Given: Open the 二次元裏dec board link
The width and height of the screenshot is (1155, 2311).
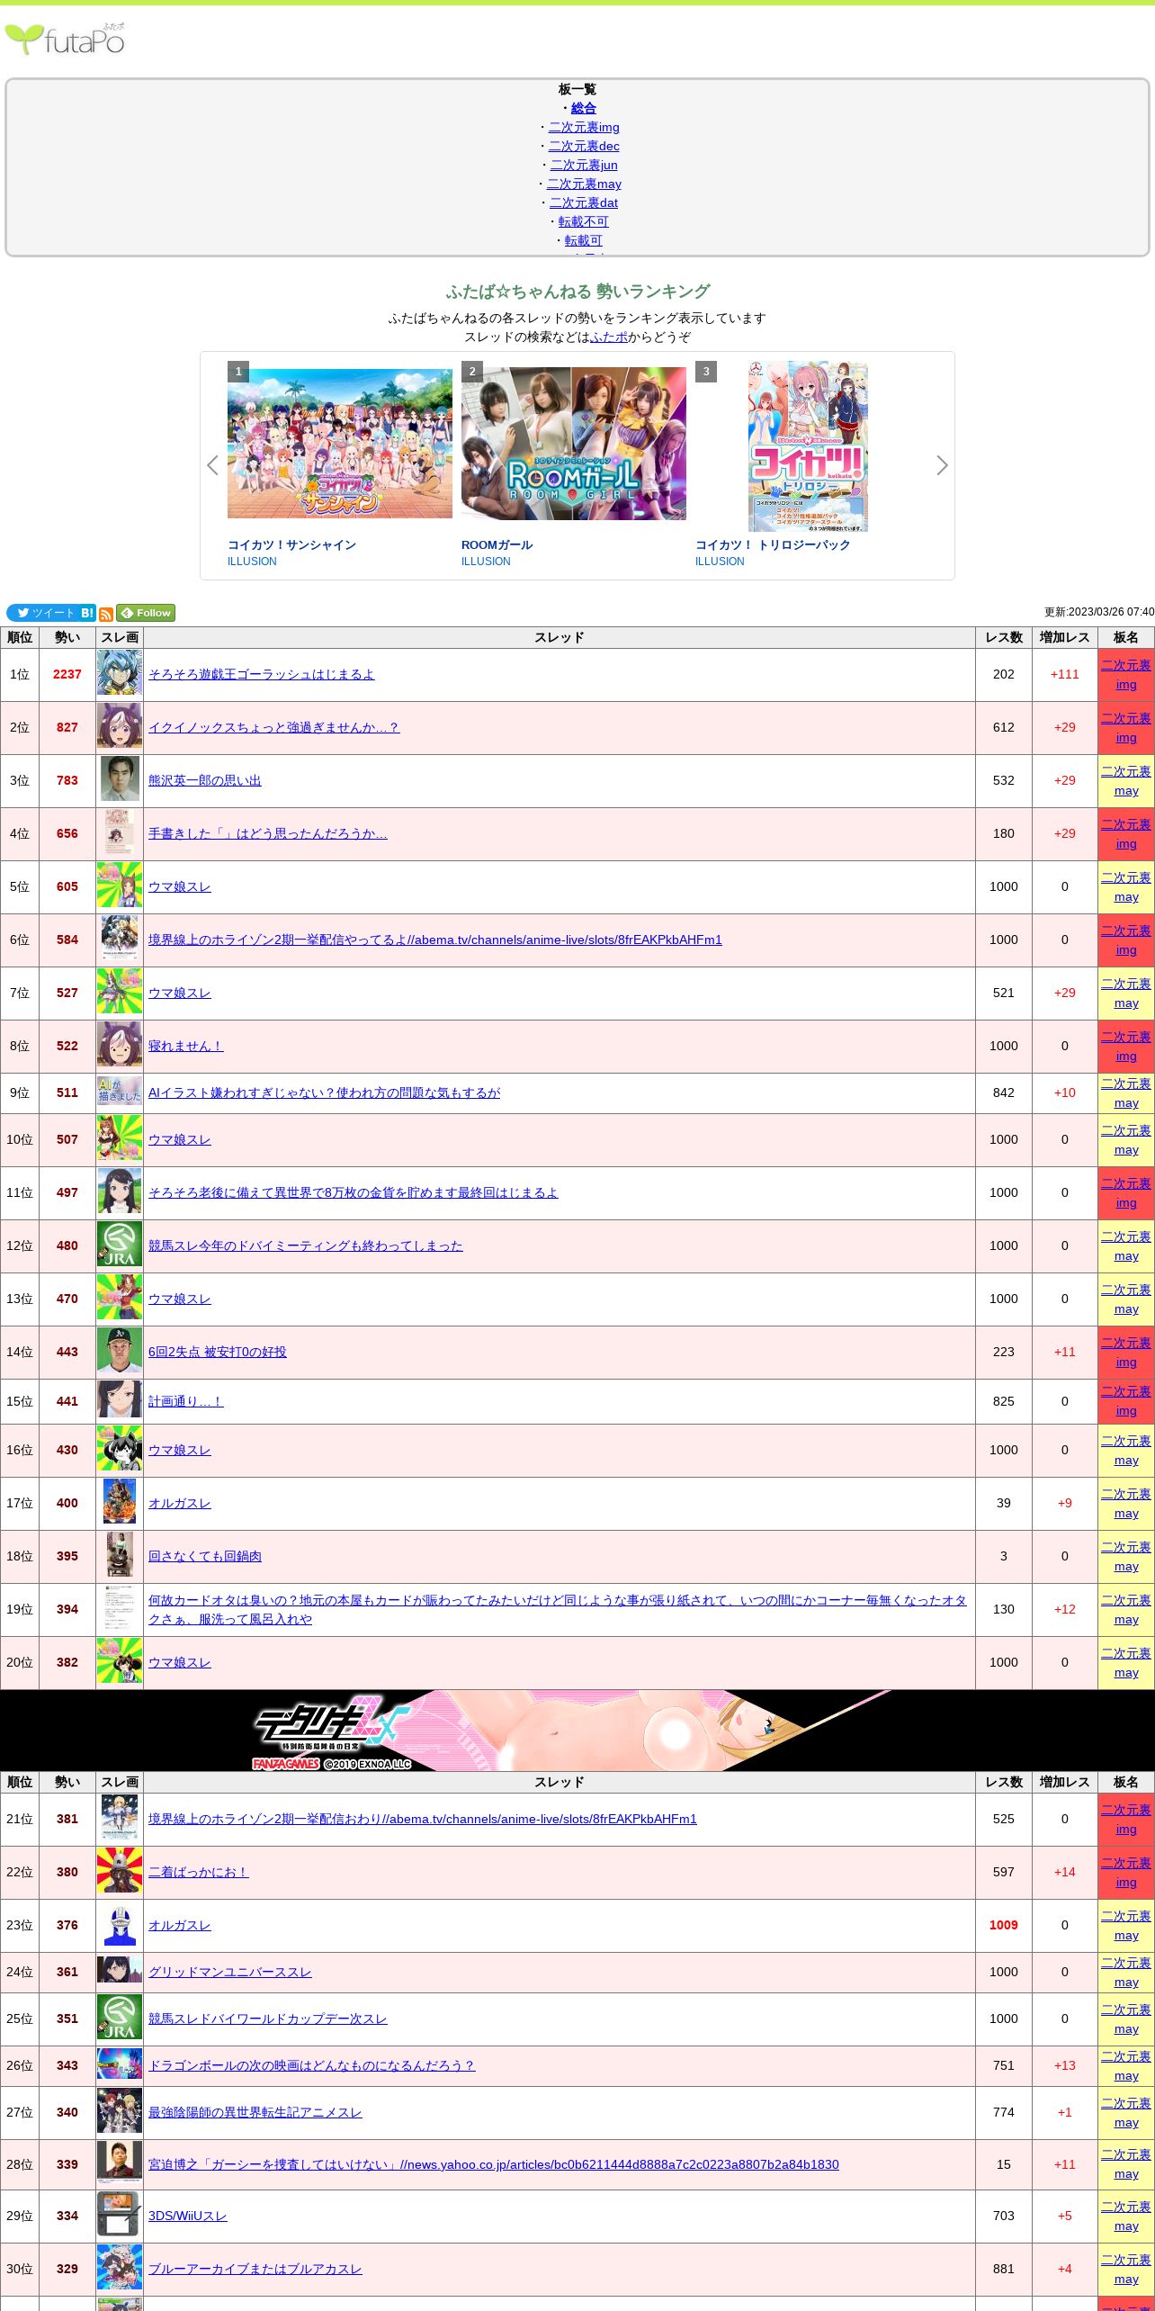Looking at the screenshot, I should click(x=584, y=146).
